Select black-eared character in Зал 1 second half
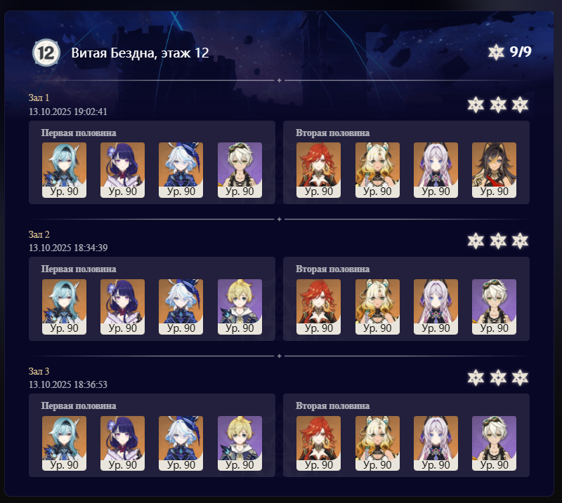The height and width of the screenshot is (503, 562). (495, 170)
